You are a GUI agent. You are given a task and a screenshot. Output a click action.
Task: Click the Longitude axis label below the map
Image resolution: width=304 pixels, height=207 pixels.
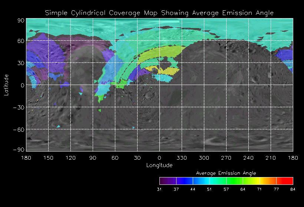[x=159, y=165]
